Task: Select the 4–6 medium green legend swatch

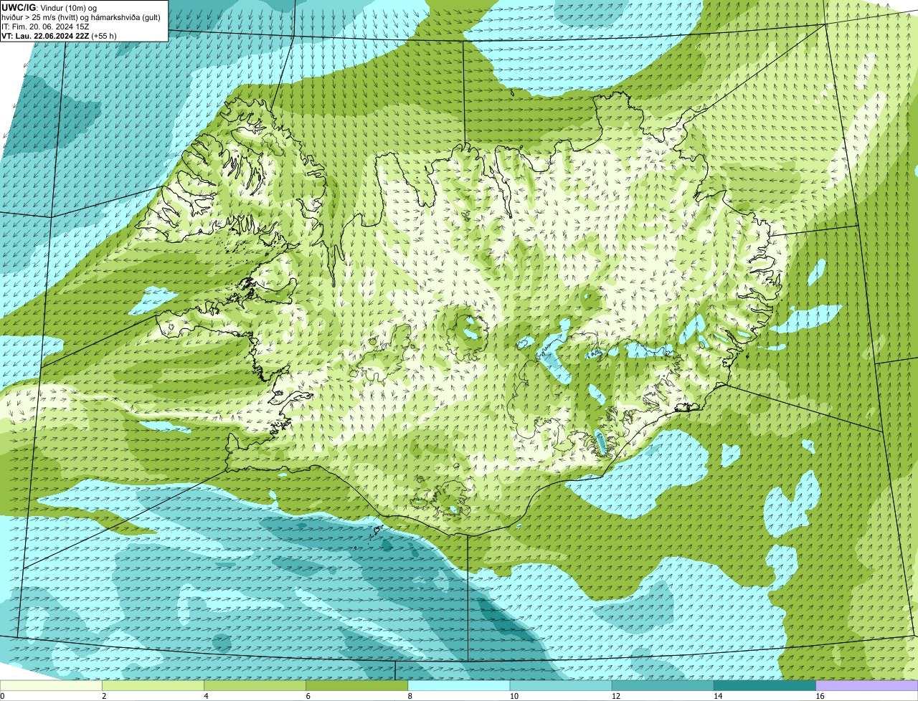Action: coord(255,686)
